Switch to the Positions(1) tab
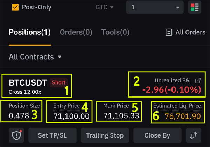 click(x=30, y=32)
